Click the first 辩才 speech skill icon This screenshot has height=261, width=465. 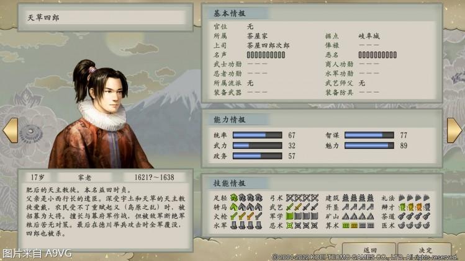tap(402, 206)
